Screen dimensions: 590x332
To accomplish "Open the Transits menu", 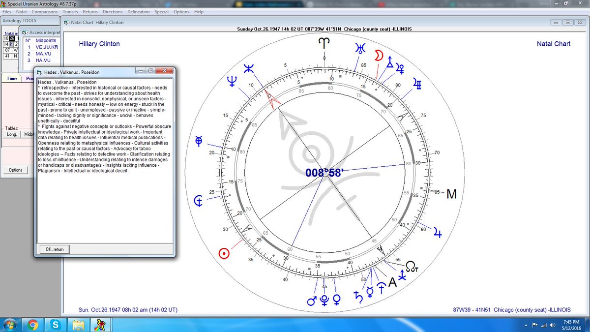I will (x=70, y=12).
